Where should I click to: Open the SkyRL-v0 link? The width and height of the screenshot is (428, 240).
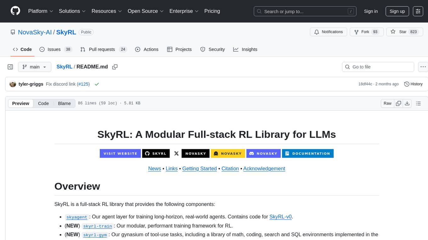pos(280,216)
